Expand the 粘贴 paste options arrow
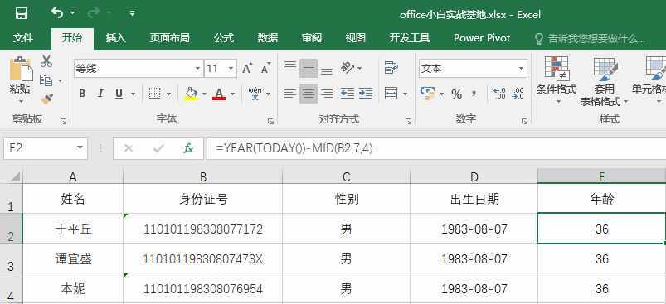This screenshot has width=666, height=304. point(21,102)
